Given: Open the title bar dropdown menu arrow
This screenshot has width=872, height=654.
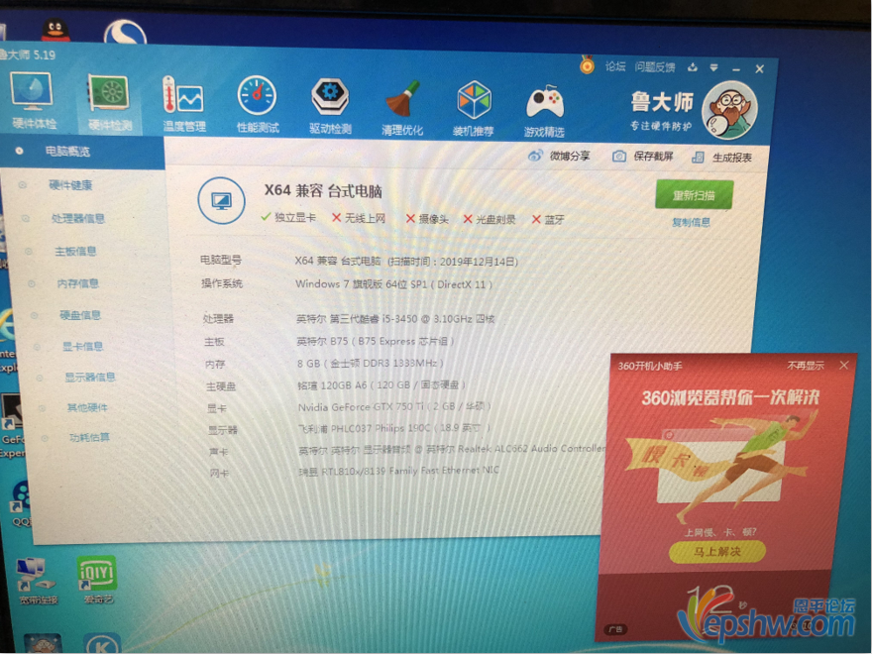Looking at the screenshot, I should click(713, 67).
